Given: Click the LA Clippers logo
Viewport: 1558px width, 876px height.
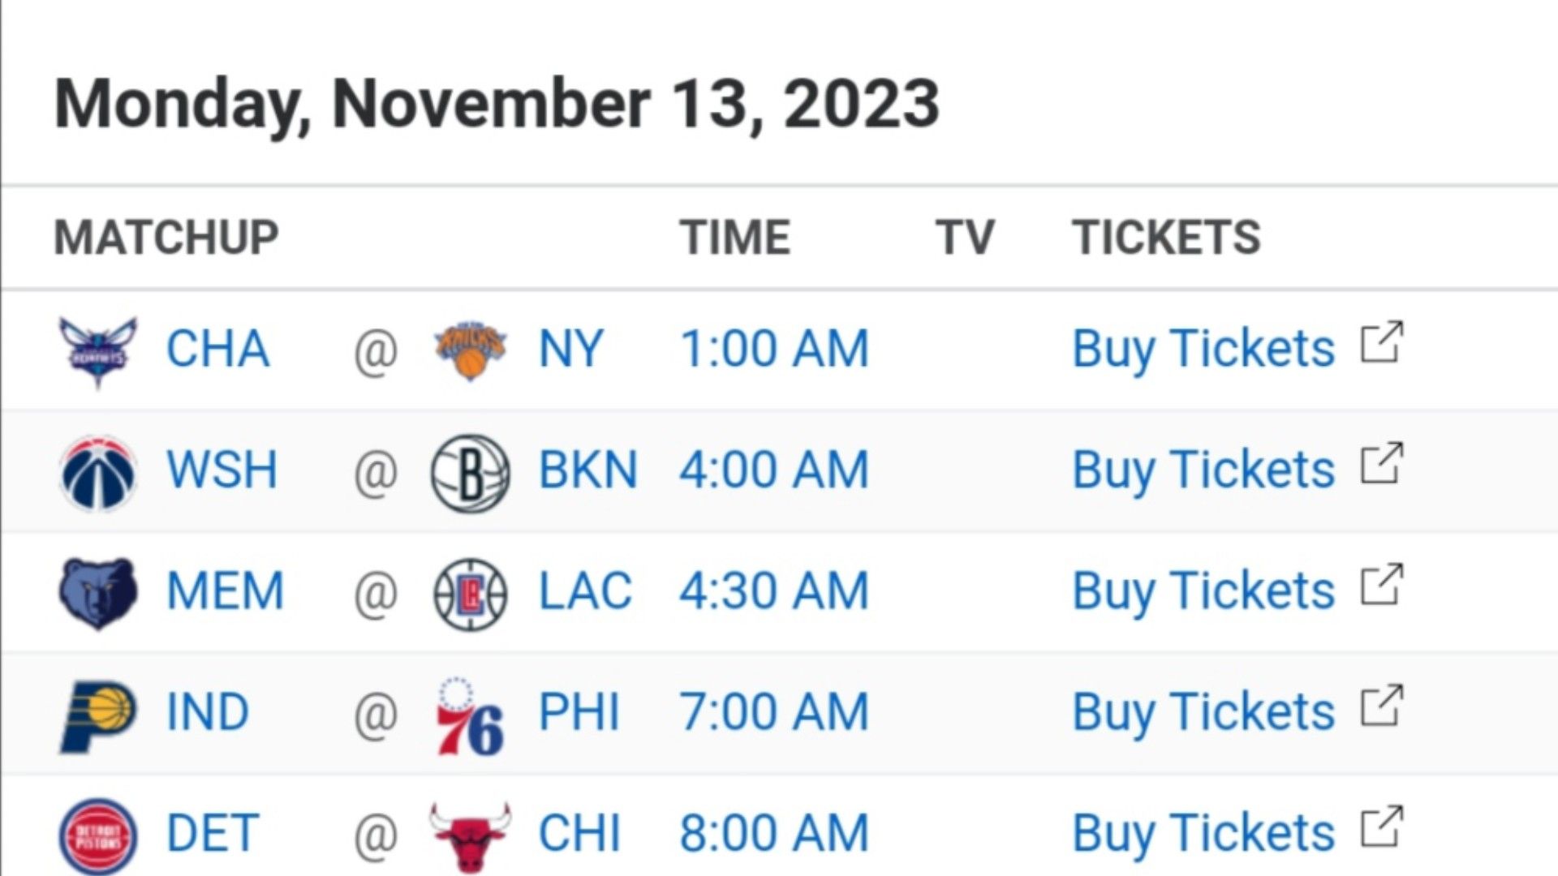Looking at the screenshot, I should click(470, 595).
